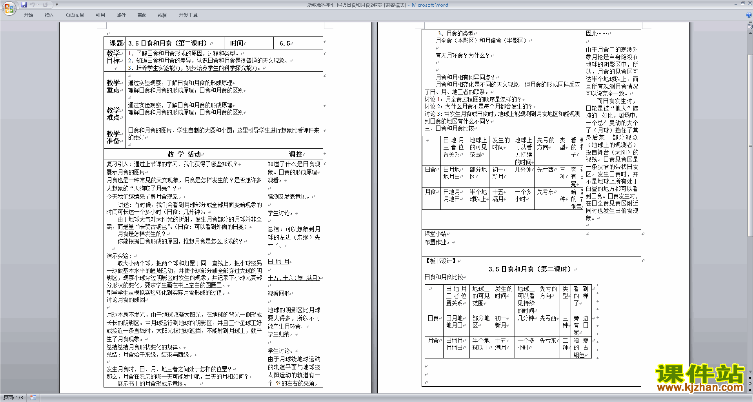Click the 演示实验： line
This screenshot has height=402, width=753.
click(120, 256)
